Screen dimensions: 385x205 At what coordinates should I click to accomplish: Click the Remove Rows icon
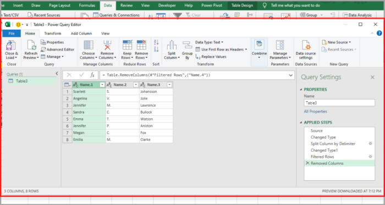tap(141, 45)
